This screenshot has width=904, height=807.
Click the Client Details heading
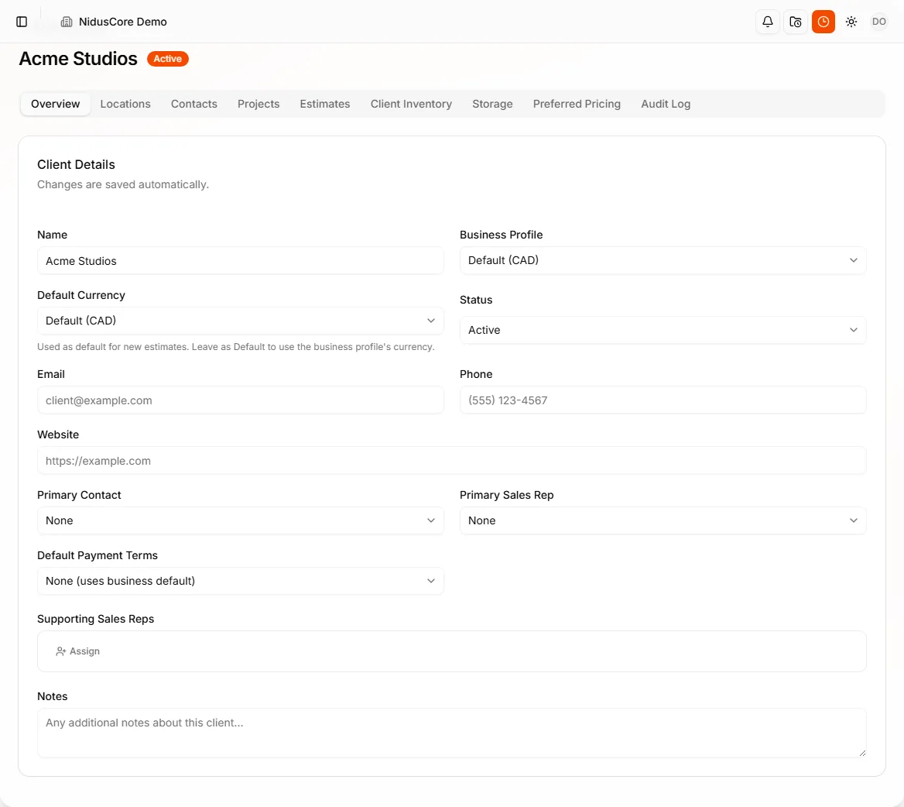pyautogui.click(x=76, y=164)
